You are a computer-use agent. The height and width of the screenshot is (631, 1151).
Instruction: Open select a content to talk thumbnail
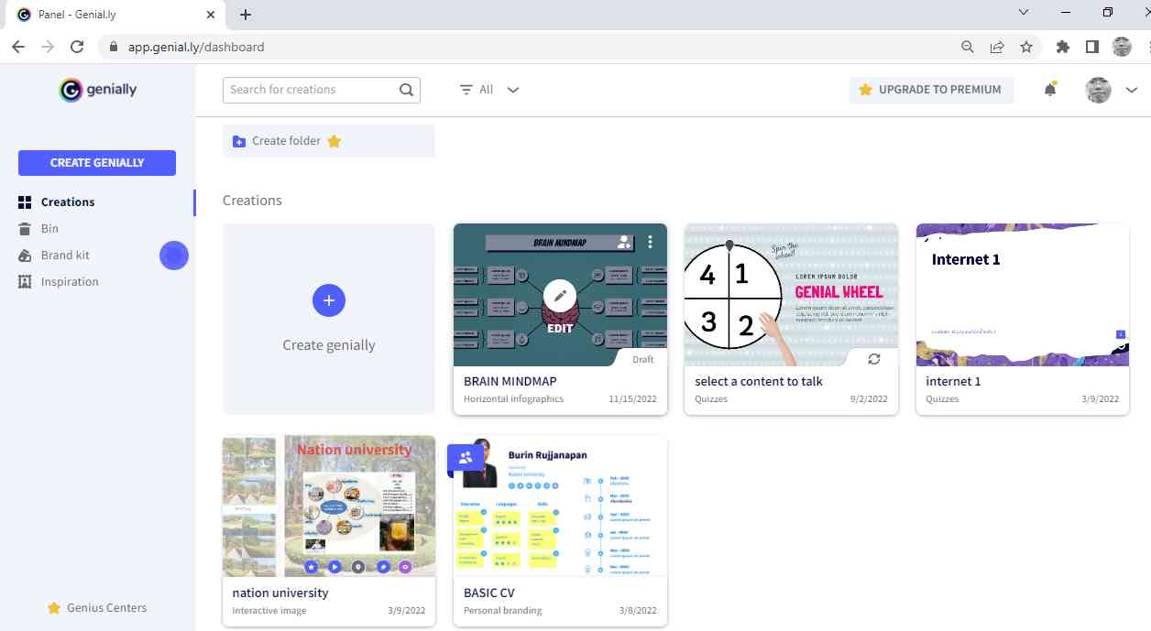791,295
